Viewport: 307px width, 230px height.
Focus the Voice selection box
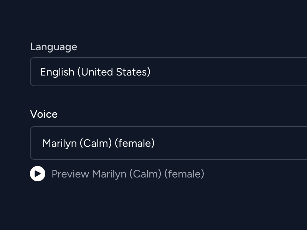[x=168, y=143]
